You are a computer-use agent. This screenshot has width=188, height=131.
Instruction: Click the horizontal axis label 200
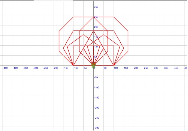tap(136, 68)
